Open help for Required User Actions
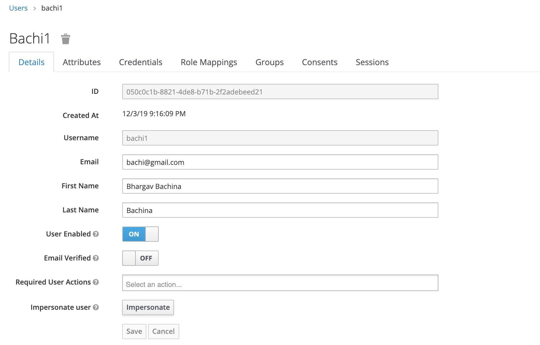 pos(95,282)
